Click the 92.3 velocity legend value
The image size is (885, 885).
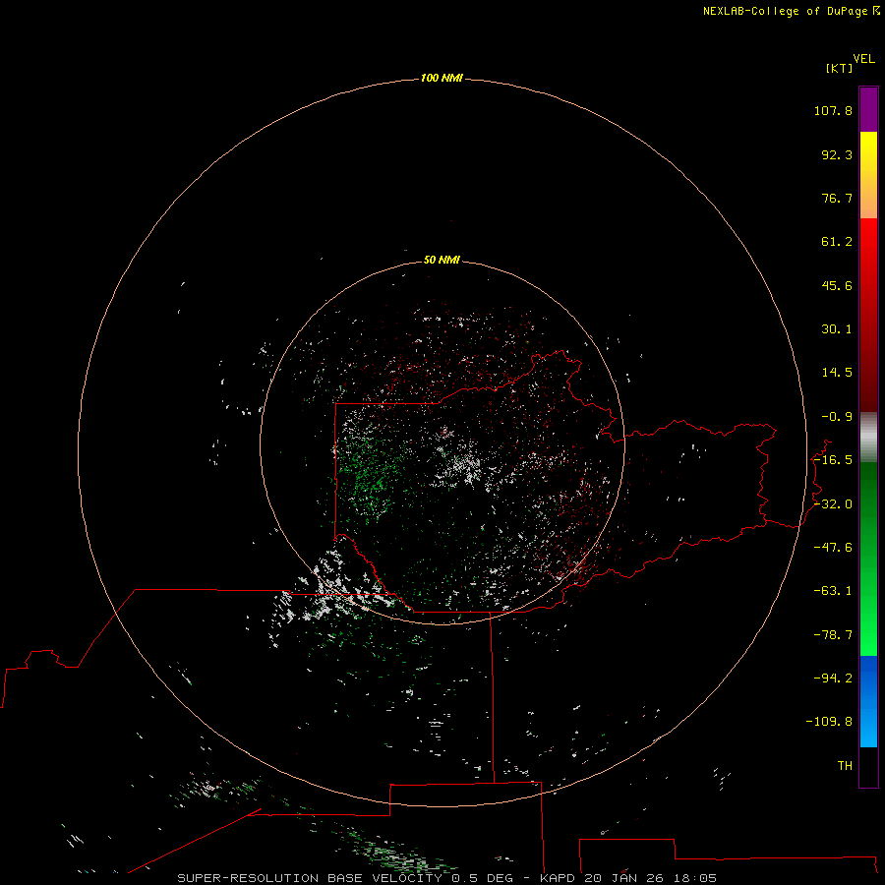[x=837, y=154]
